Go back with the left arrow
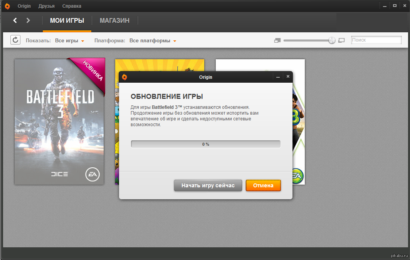 (x=15, y=20)
